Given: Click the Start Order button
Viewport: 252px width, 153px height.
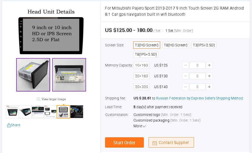Looking at the screenshot, I should (x=124, y=142).
